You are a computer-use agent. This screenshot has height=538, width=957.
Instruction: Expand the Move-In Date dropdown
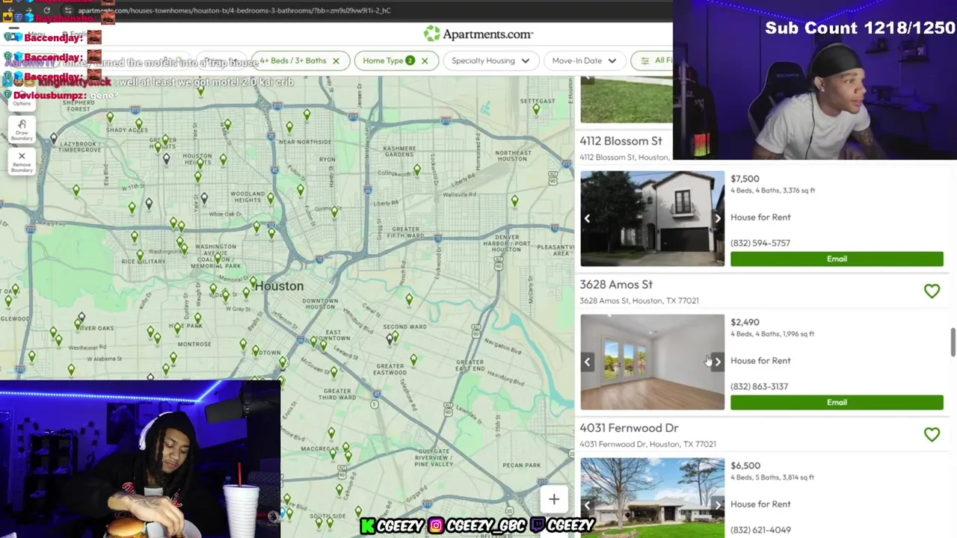[584, 61]
